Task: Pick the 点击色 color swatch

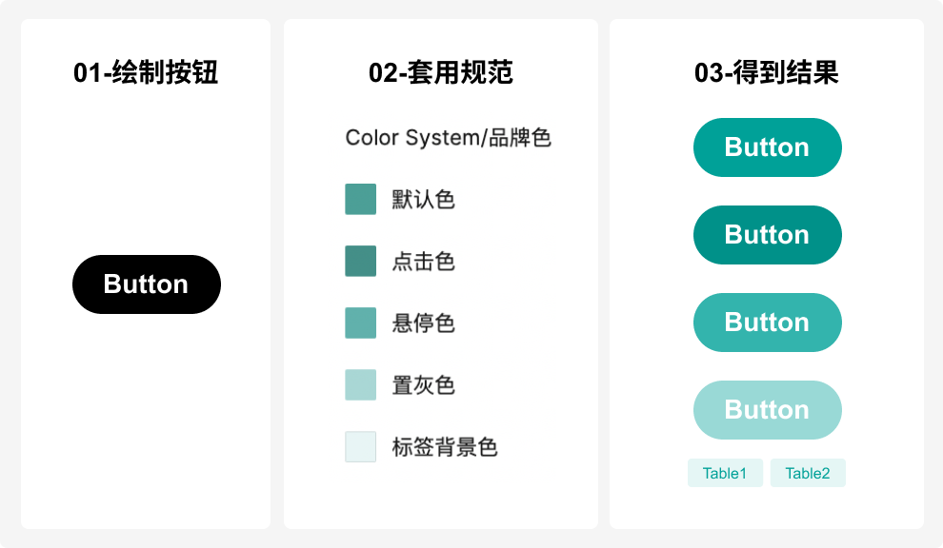Action: tap(360, 261)
